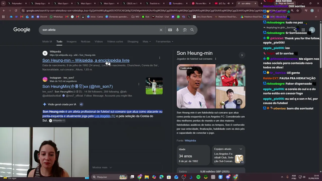The image size is (322, 181).
Task: Open Microsoft Store from the taskbar
Action: (169, 177)
